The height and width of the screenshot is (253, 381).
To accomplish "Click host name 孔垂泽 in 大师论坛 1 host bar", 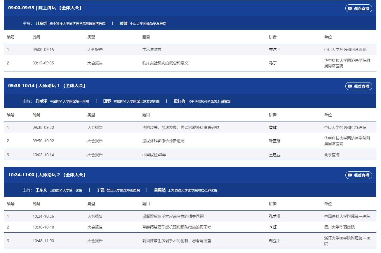I will coord(41,101).
